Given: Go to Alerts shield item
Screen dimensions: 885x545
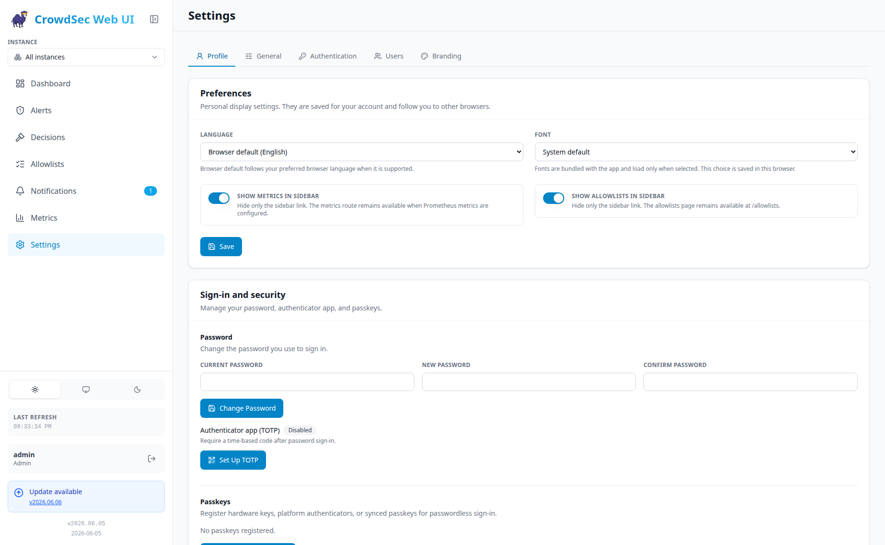Looking at the screenshot, I should [86, 110].
